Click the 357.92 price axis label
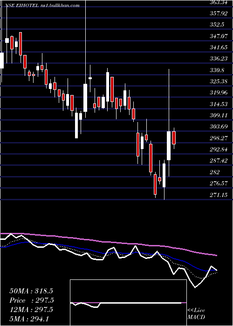233x326 pixels. coord(219,14)
